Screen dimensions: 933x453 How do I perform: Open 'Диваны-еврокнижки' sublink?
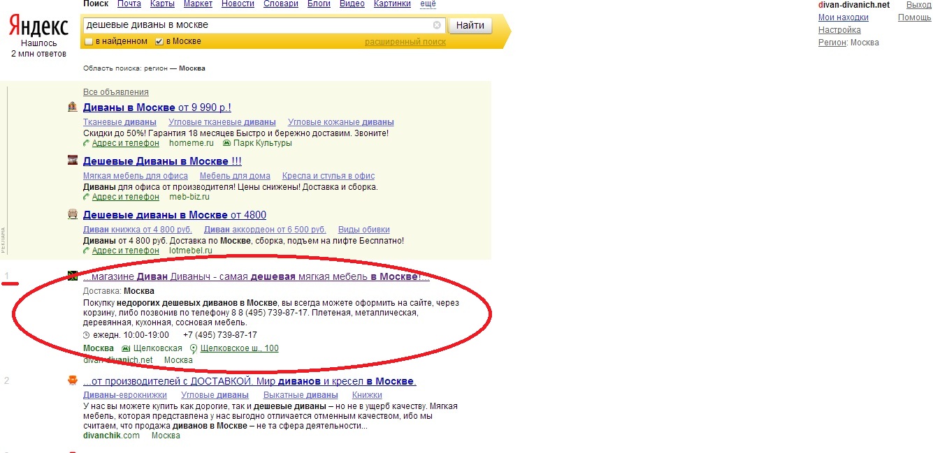[126, 396]
